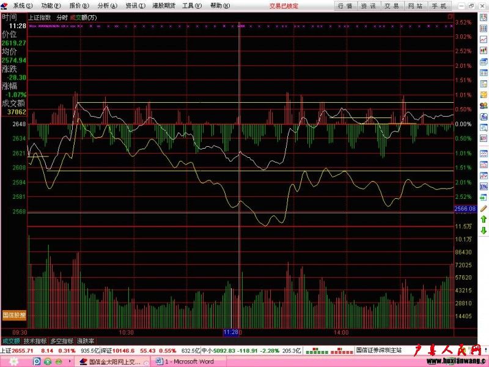Open the 系统(S) menu
489x367 pixels.
[x=23, y=6]
